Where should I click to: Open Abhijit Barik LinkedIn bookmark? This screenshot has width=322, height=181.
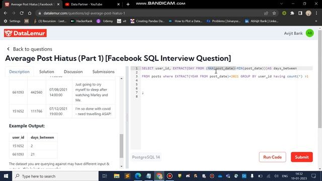click(x=262, y=21)
